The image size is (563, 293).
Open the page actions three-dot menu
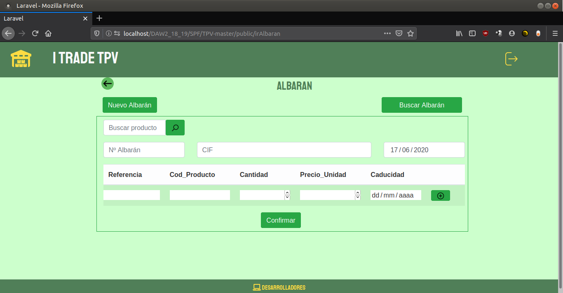[x=387, y=33]
